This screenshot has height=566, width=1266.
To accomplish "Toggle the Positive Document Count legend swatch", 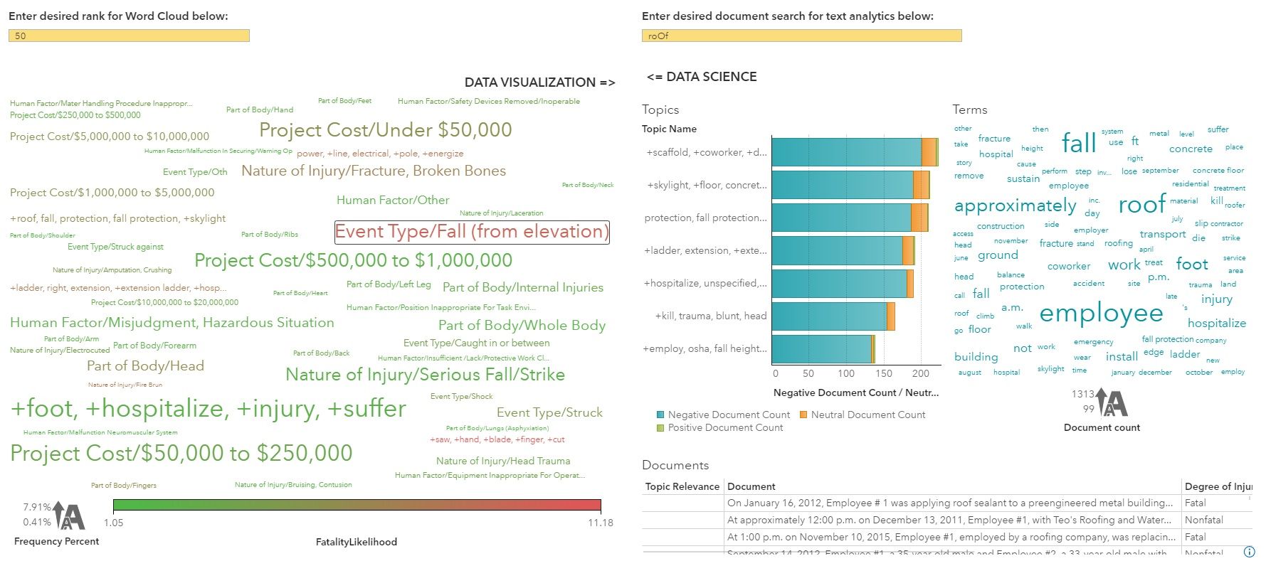I will pyautogui.click(x=662, y=427).
